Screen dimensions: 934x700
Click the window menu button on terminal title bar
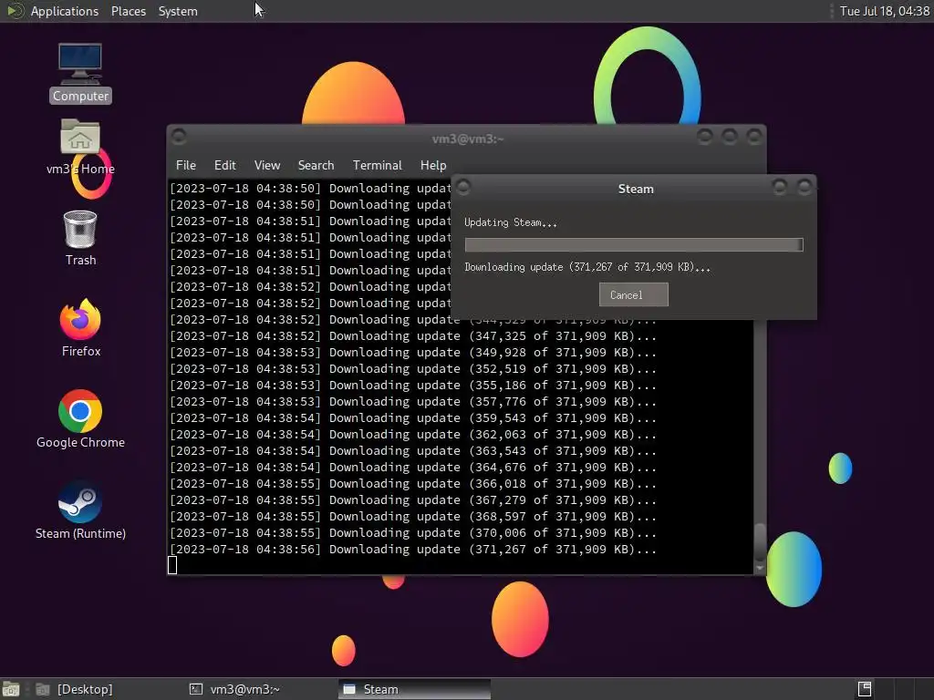tap(179, 138)
